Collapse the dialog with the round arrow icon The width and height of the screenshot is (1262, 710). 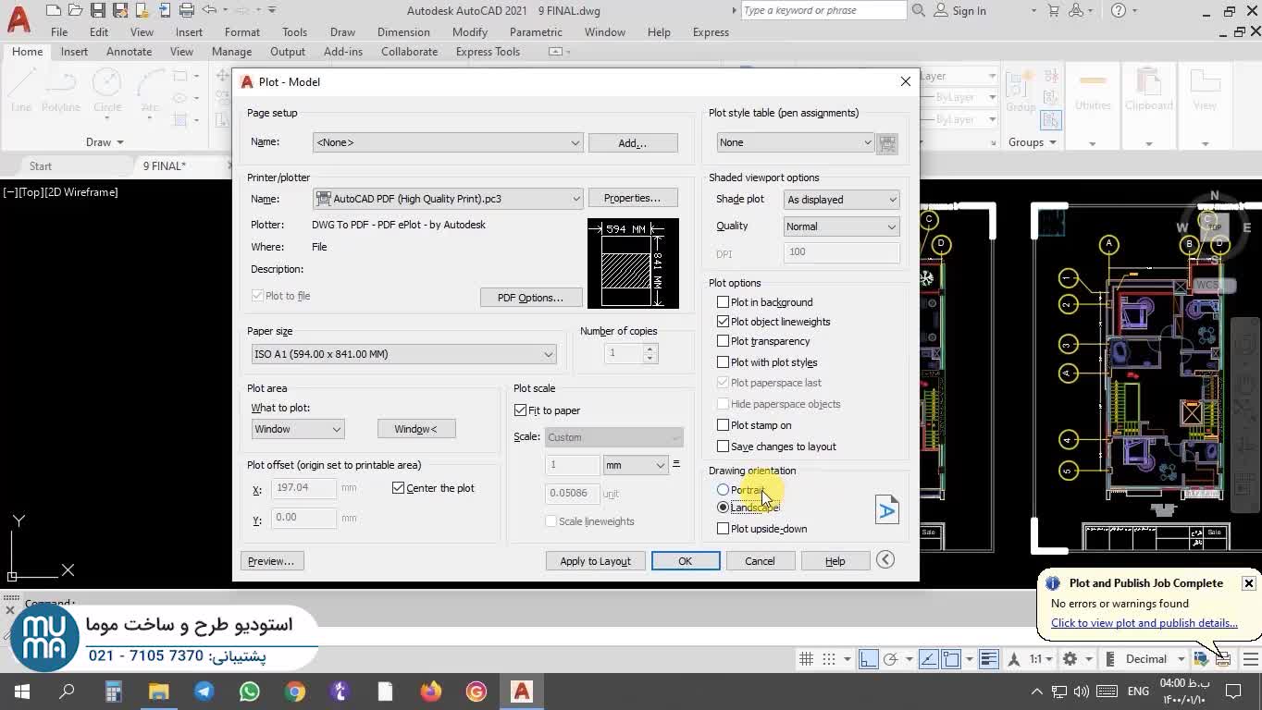point(885,559)
